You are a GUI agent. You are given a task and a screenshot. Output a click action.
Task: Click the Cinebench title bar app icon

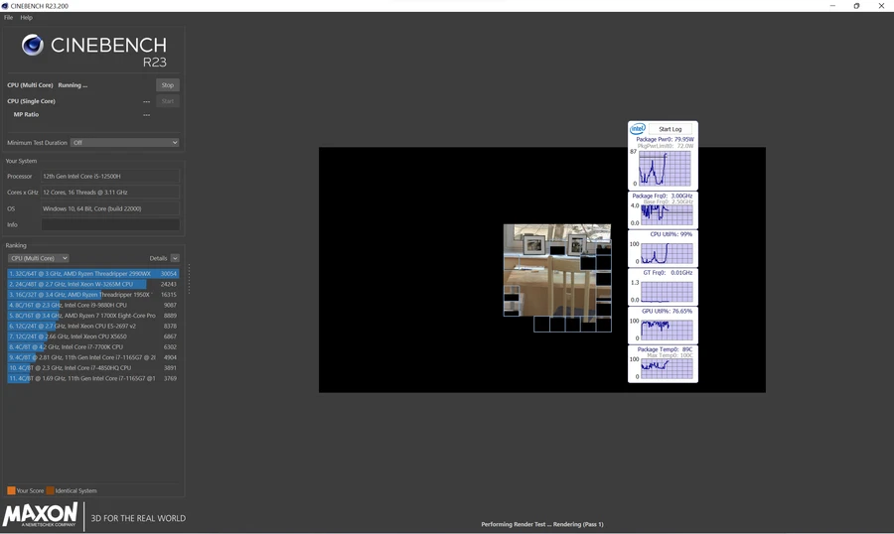coord(5,6)
